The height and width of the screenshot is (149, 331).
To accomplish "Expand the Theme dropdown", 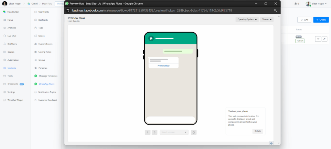I will coord(267,19).
